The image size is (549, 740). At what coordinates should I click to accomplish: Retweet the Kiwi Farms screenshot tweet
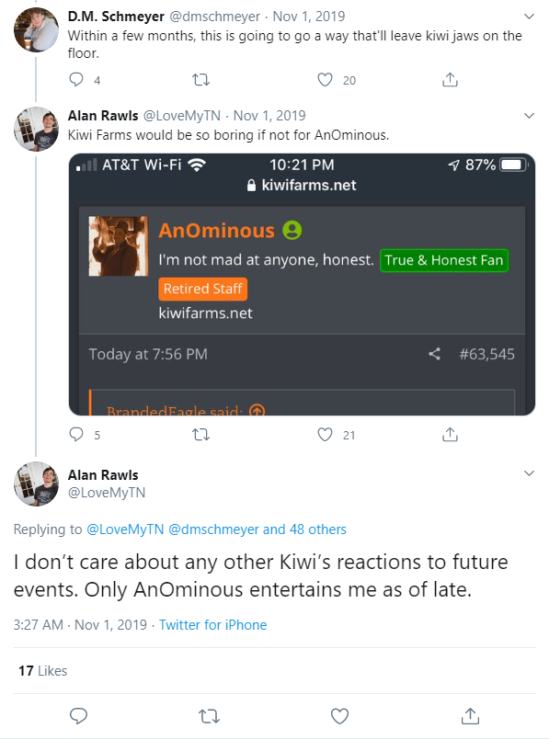201,434
